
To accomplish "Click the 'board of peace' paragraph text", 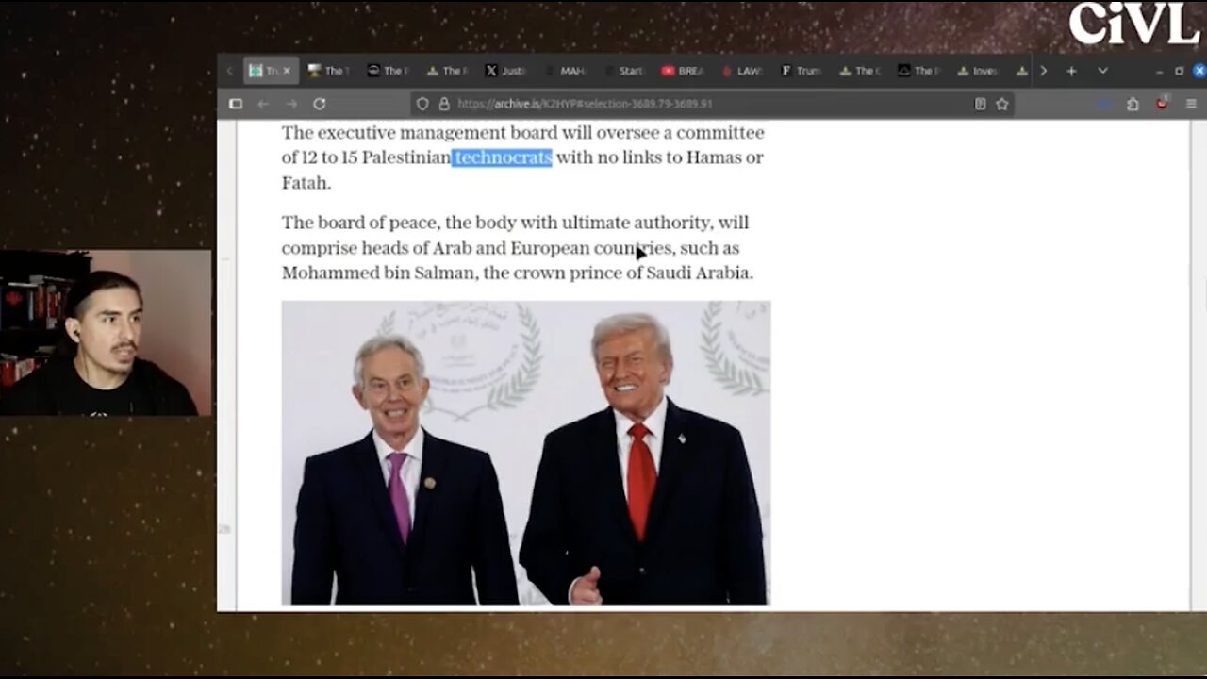I will 517,248.
